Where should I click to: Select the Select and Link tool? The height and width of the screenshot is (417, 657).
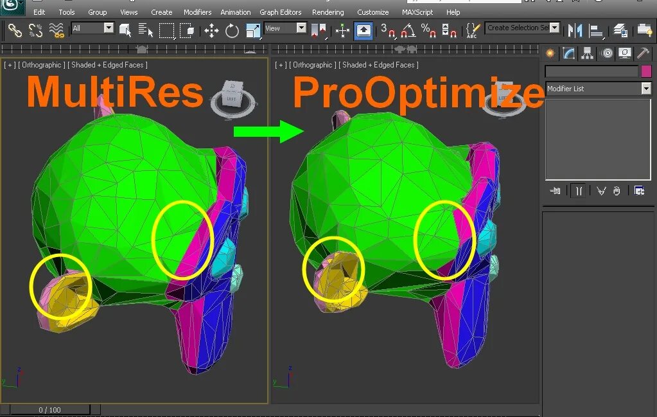[x=15, y=30]
